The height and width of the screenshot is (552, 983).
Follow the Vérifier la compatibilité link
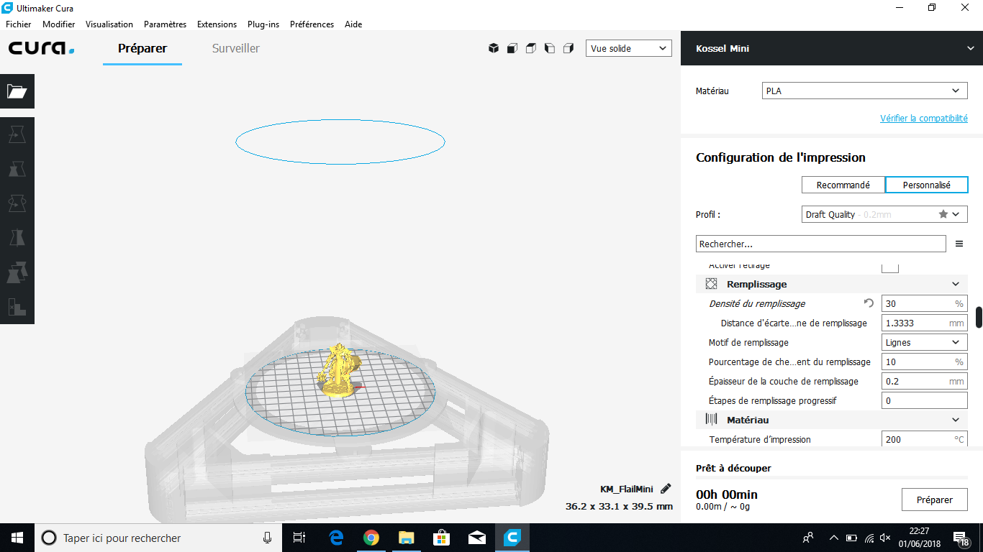coord(924,119)
